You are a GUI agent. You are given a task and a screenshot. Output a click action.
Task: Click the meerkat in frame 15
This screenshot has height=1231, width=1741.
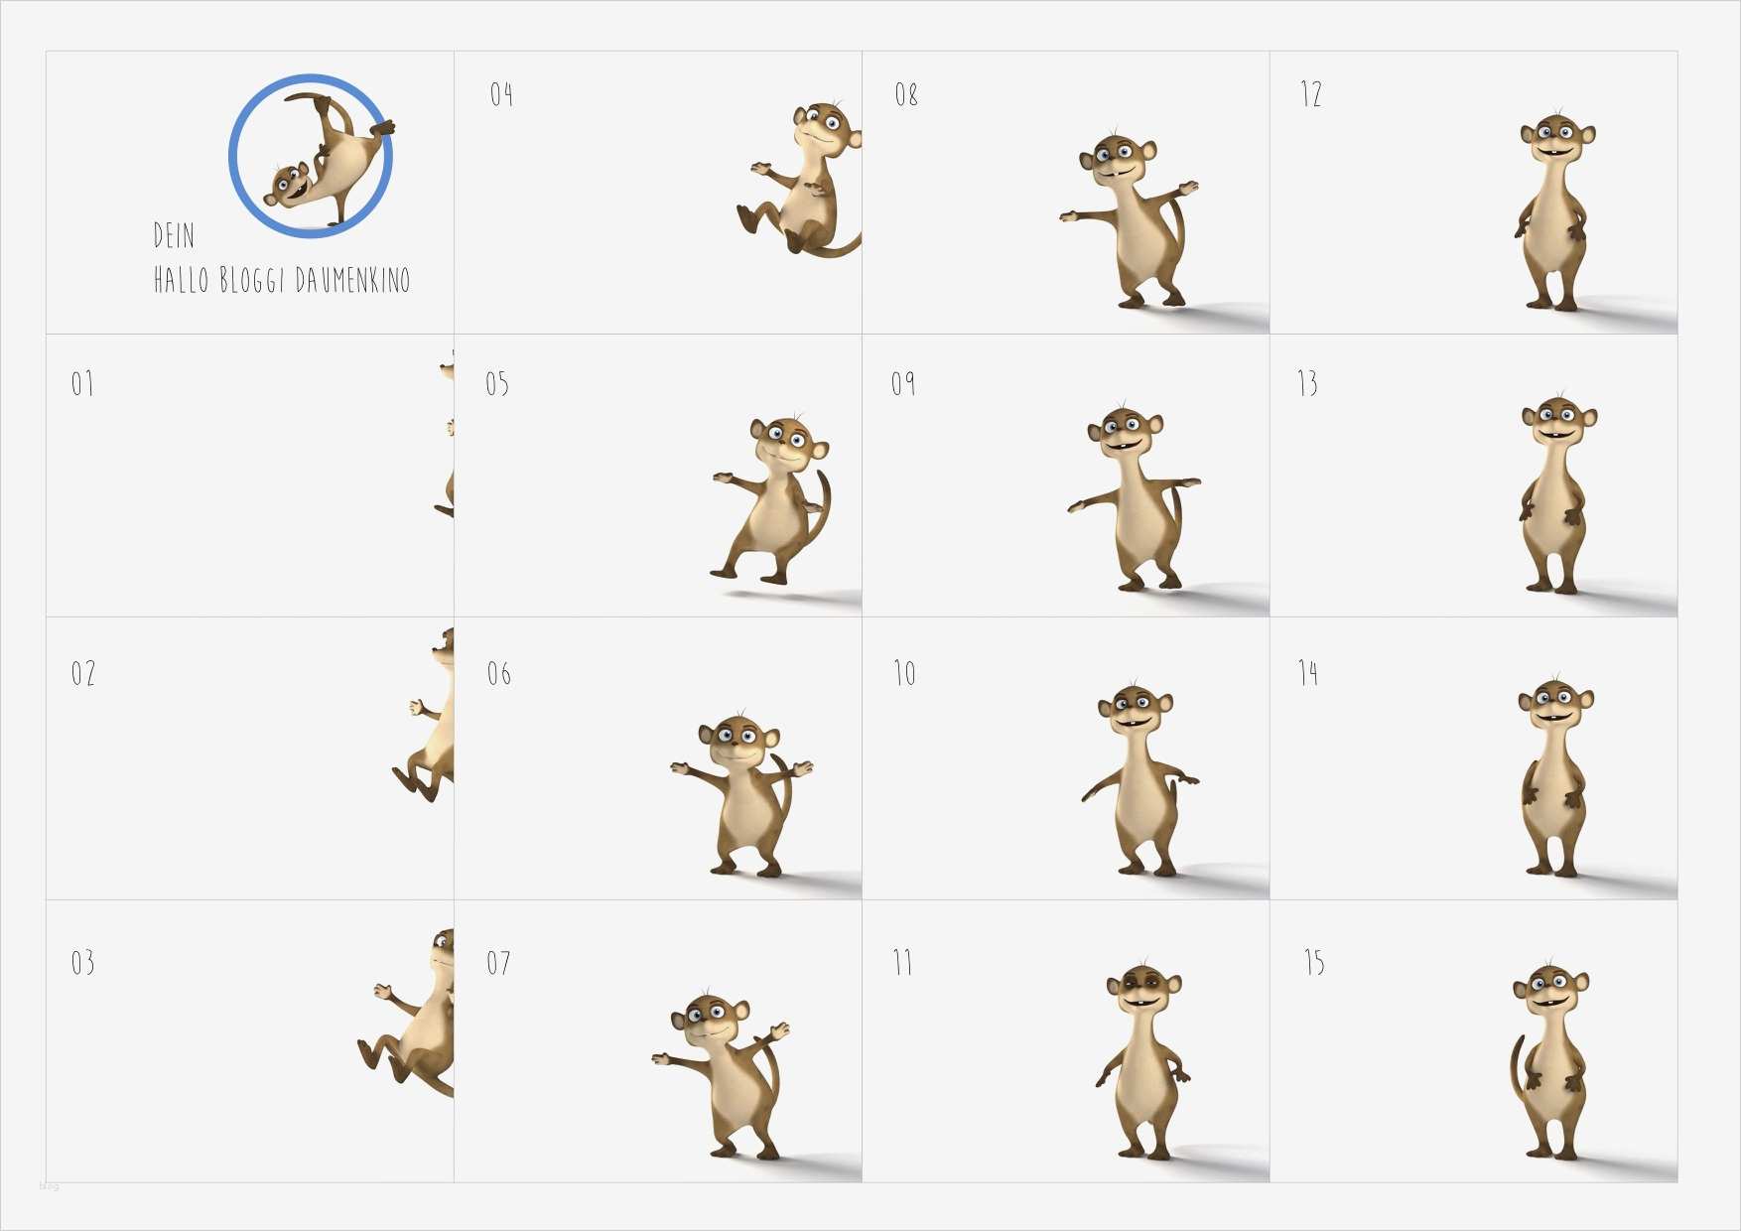pyautogui.click(x=1549, y=1061)
